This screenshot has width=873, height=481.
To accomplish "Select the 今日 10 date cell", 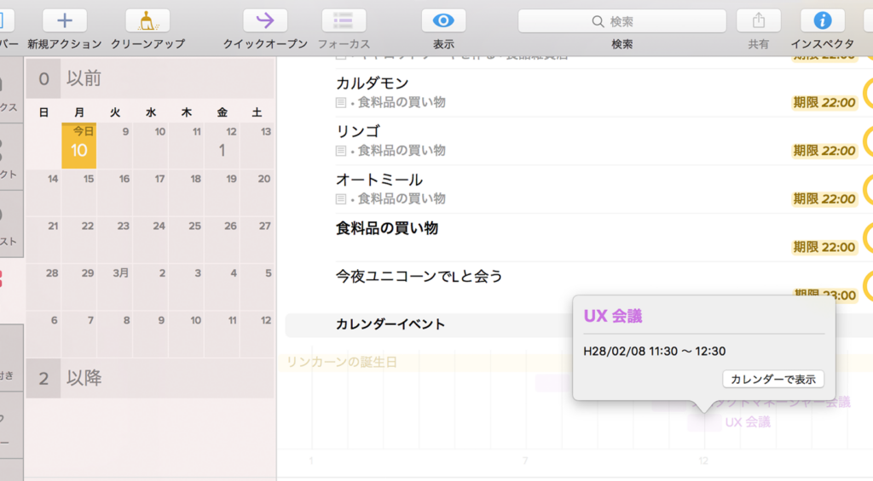I will (x=78, y=146).
